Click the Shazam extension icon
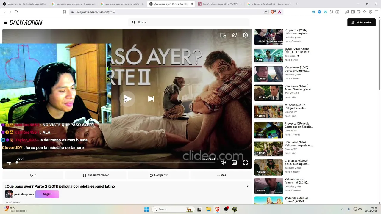This screenshot has width=381, height=214. pos(319,12)
